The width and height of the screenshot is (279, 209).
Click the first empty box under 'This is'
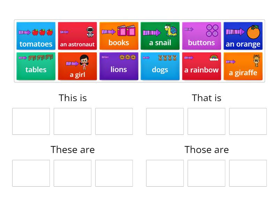tap(31, 121)
